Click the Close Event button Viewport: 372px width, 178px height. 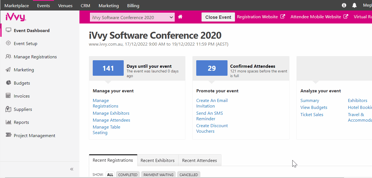[218, 17]
